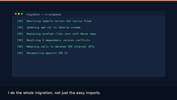Click the green maximize dot in terminal
The image size is (177, 100).
pyautogui.click(x=22, y=14)
